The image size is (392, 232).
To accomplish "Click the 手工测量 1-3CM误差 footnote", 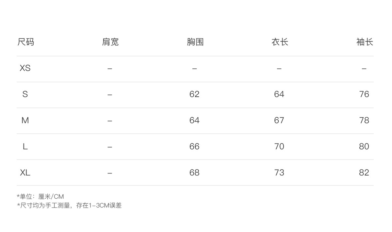I will [69, 206].
